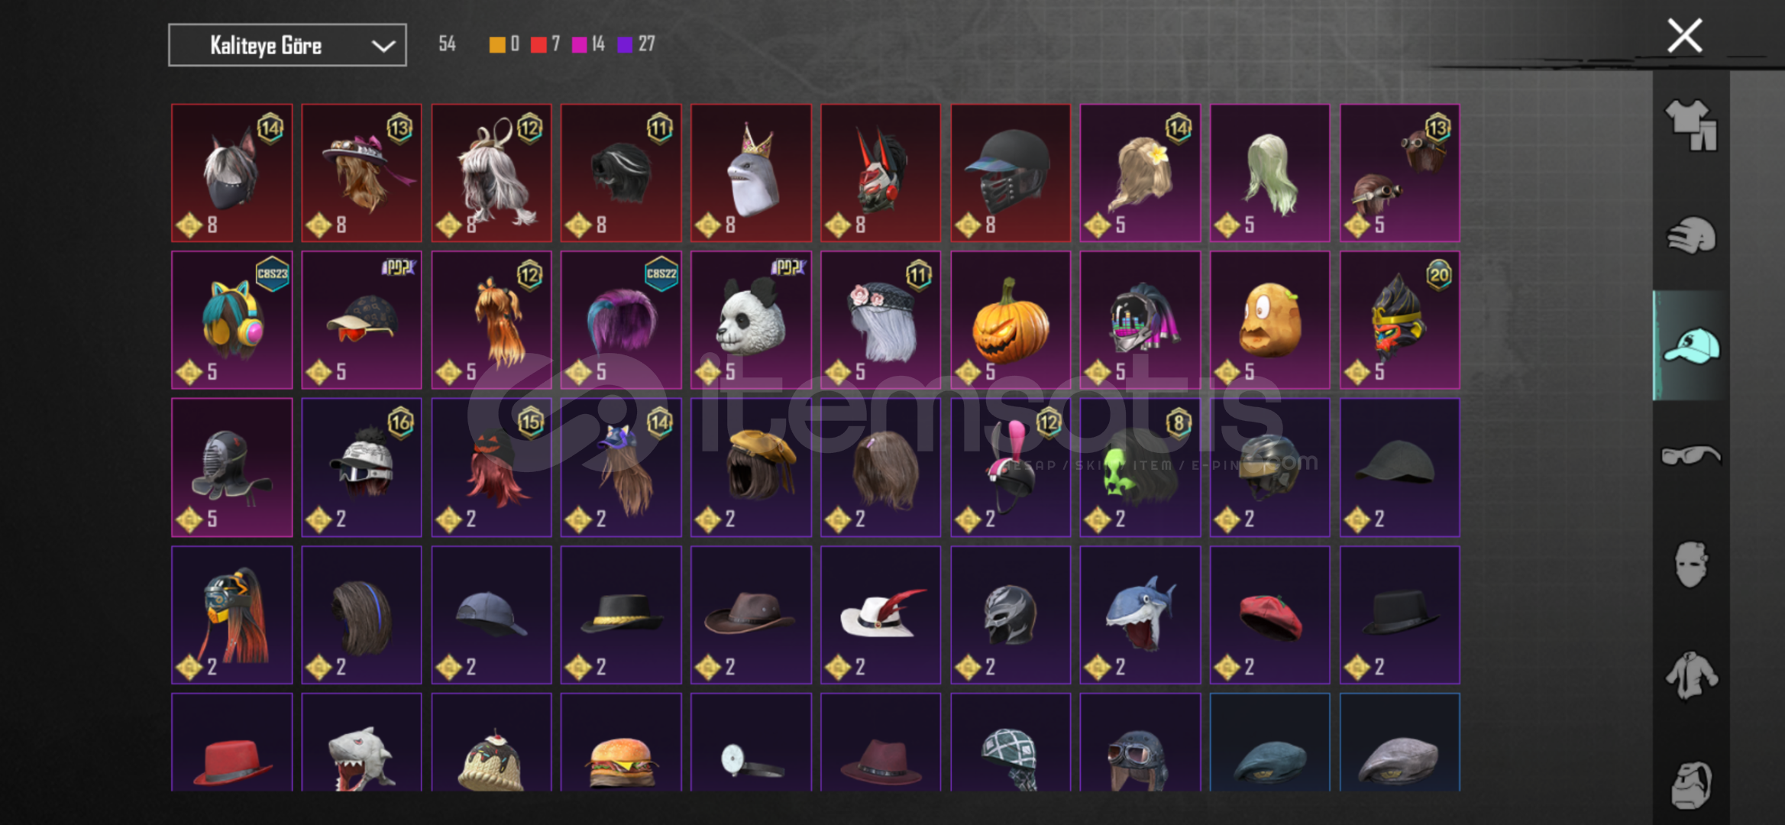Expand the Kaliteye Göre sort dropdown
Viewport: 1785px width, 825px height.
287,45
